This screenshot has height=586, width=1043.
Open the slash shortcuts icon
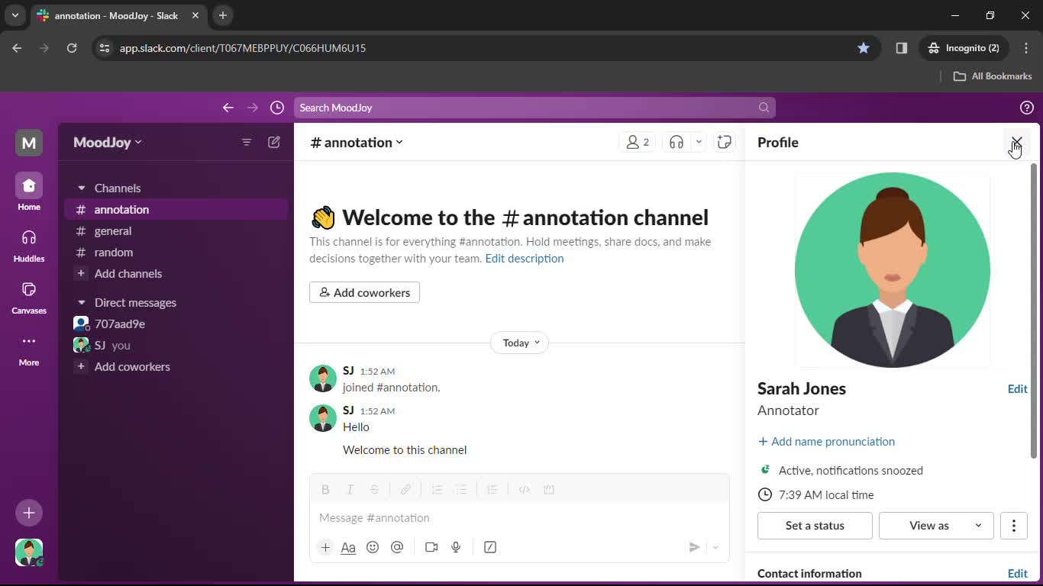(490, 547)
